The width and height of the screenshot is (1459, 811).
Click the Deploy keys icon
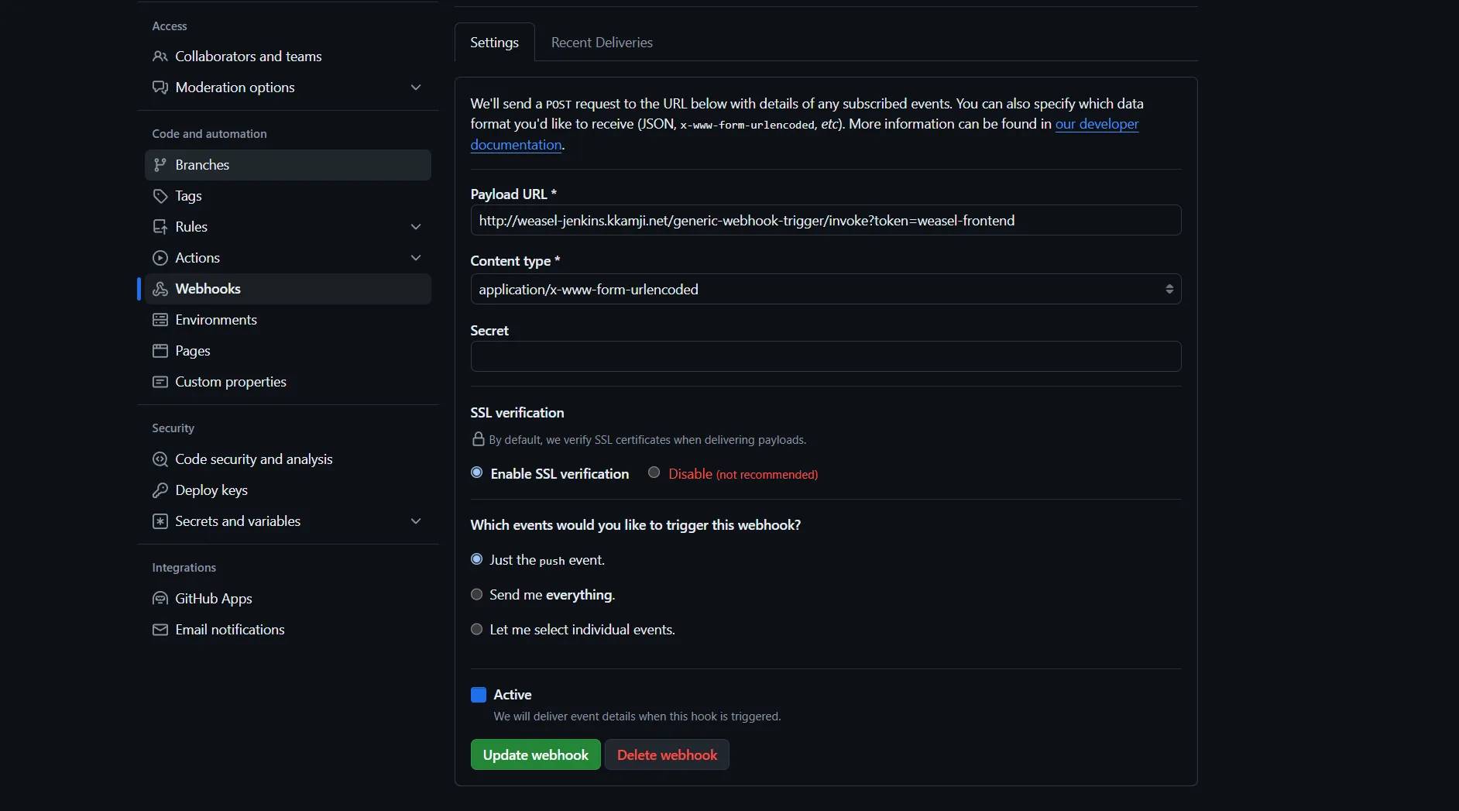click(x=161, y=490)
